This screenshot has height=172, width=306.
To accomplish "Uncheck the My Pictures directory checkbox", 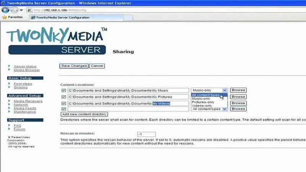I will (x=63, y=97).
